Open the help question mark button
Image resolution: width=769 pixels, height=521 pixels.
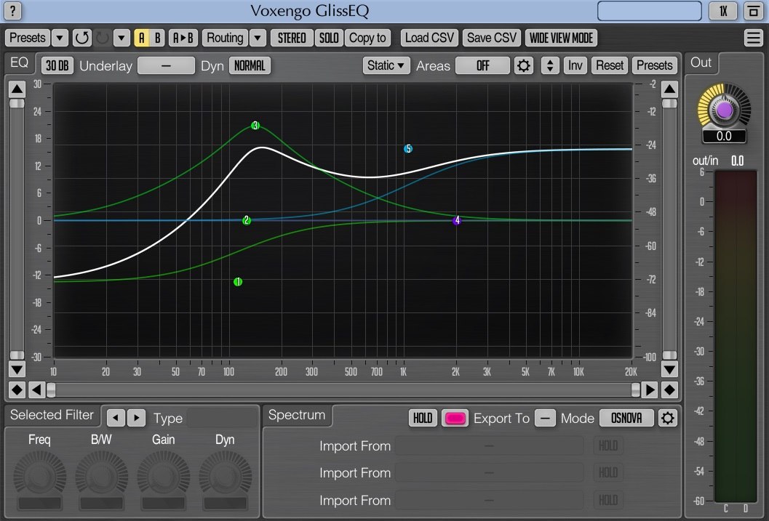coord(13,11)
